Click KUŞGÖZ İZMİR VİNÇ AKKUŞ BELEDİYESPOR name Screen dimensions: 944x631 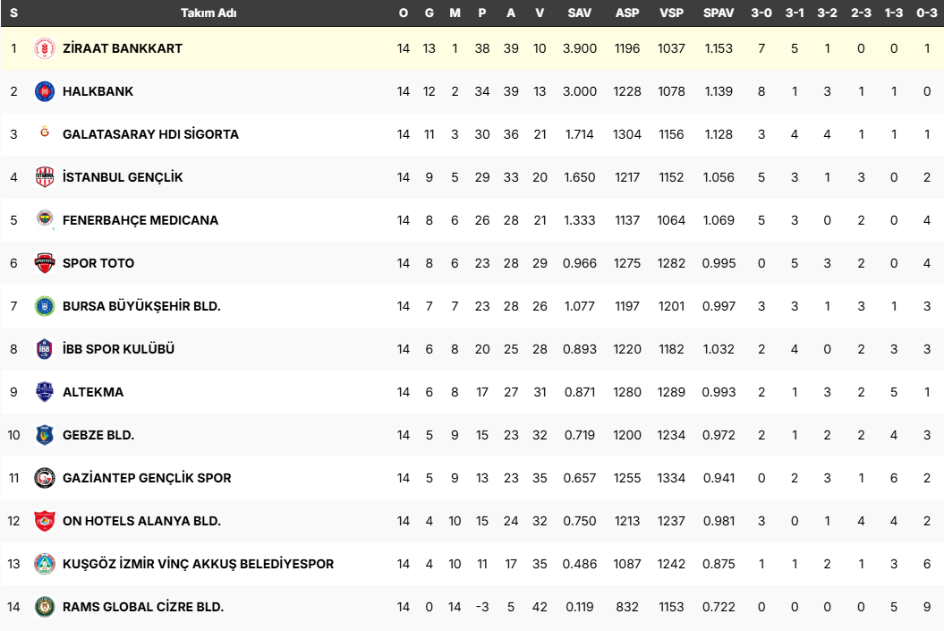(x=198, y=564)
